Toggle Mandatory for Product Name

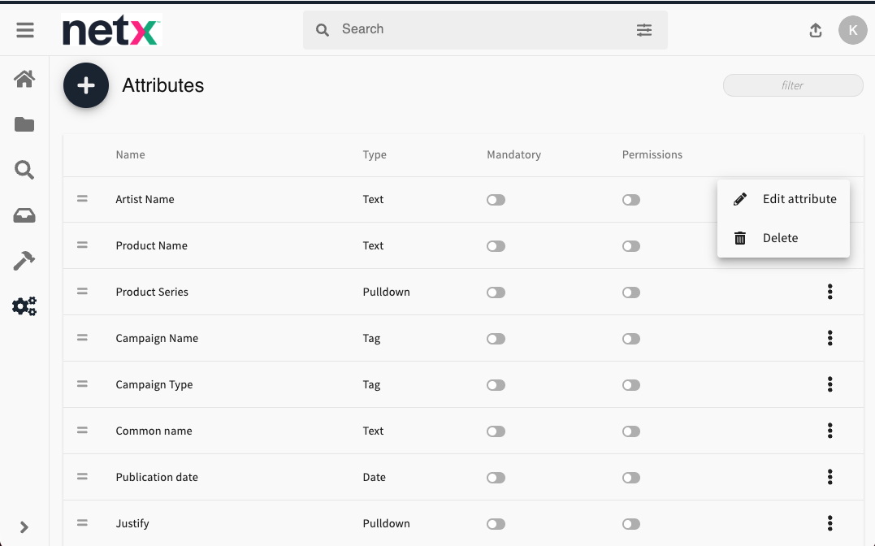tap(496, 246)
